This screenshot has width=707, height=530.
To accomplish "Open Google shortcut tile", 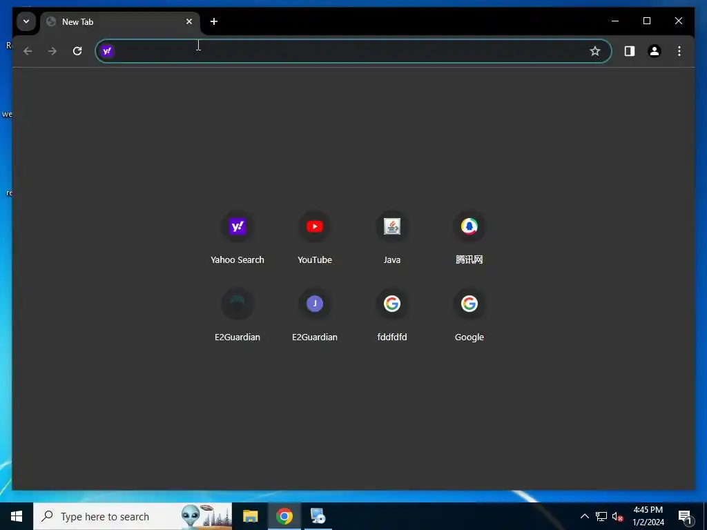I will [x=469, y=315].
